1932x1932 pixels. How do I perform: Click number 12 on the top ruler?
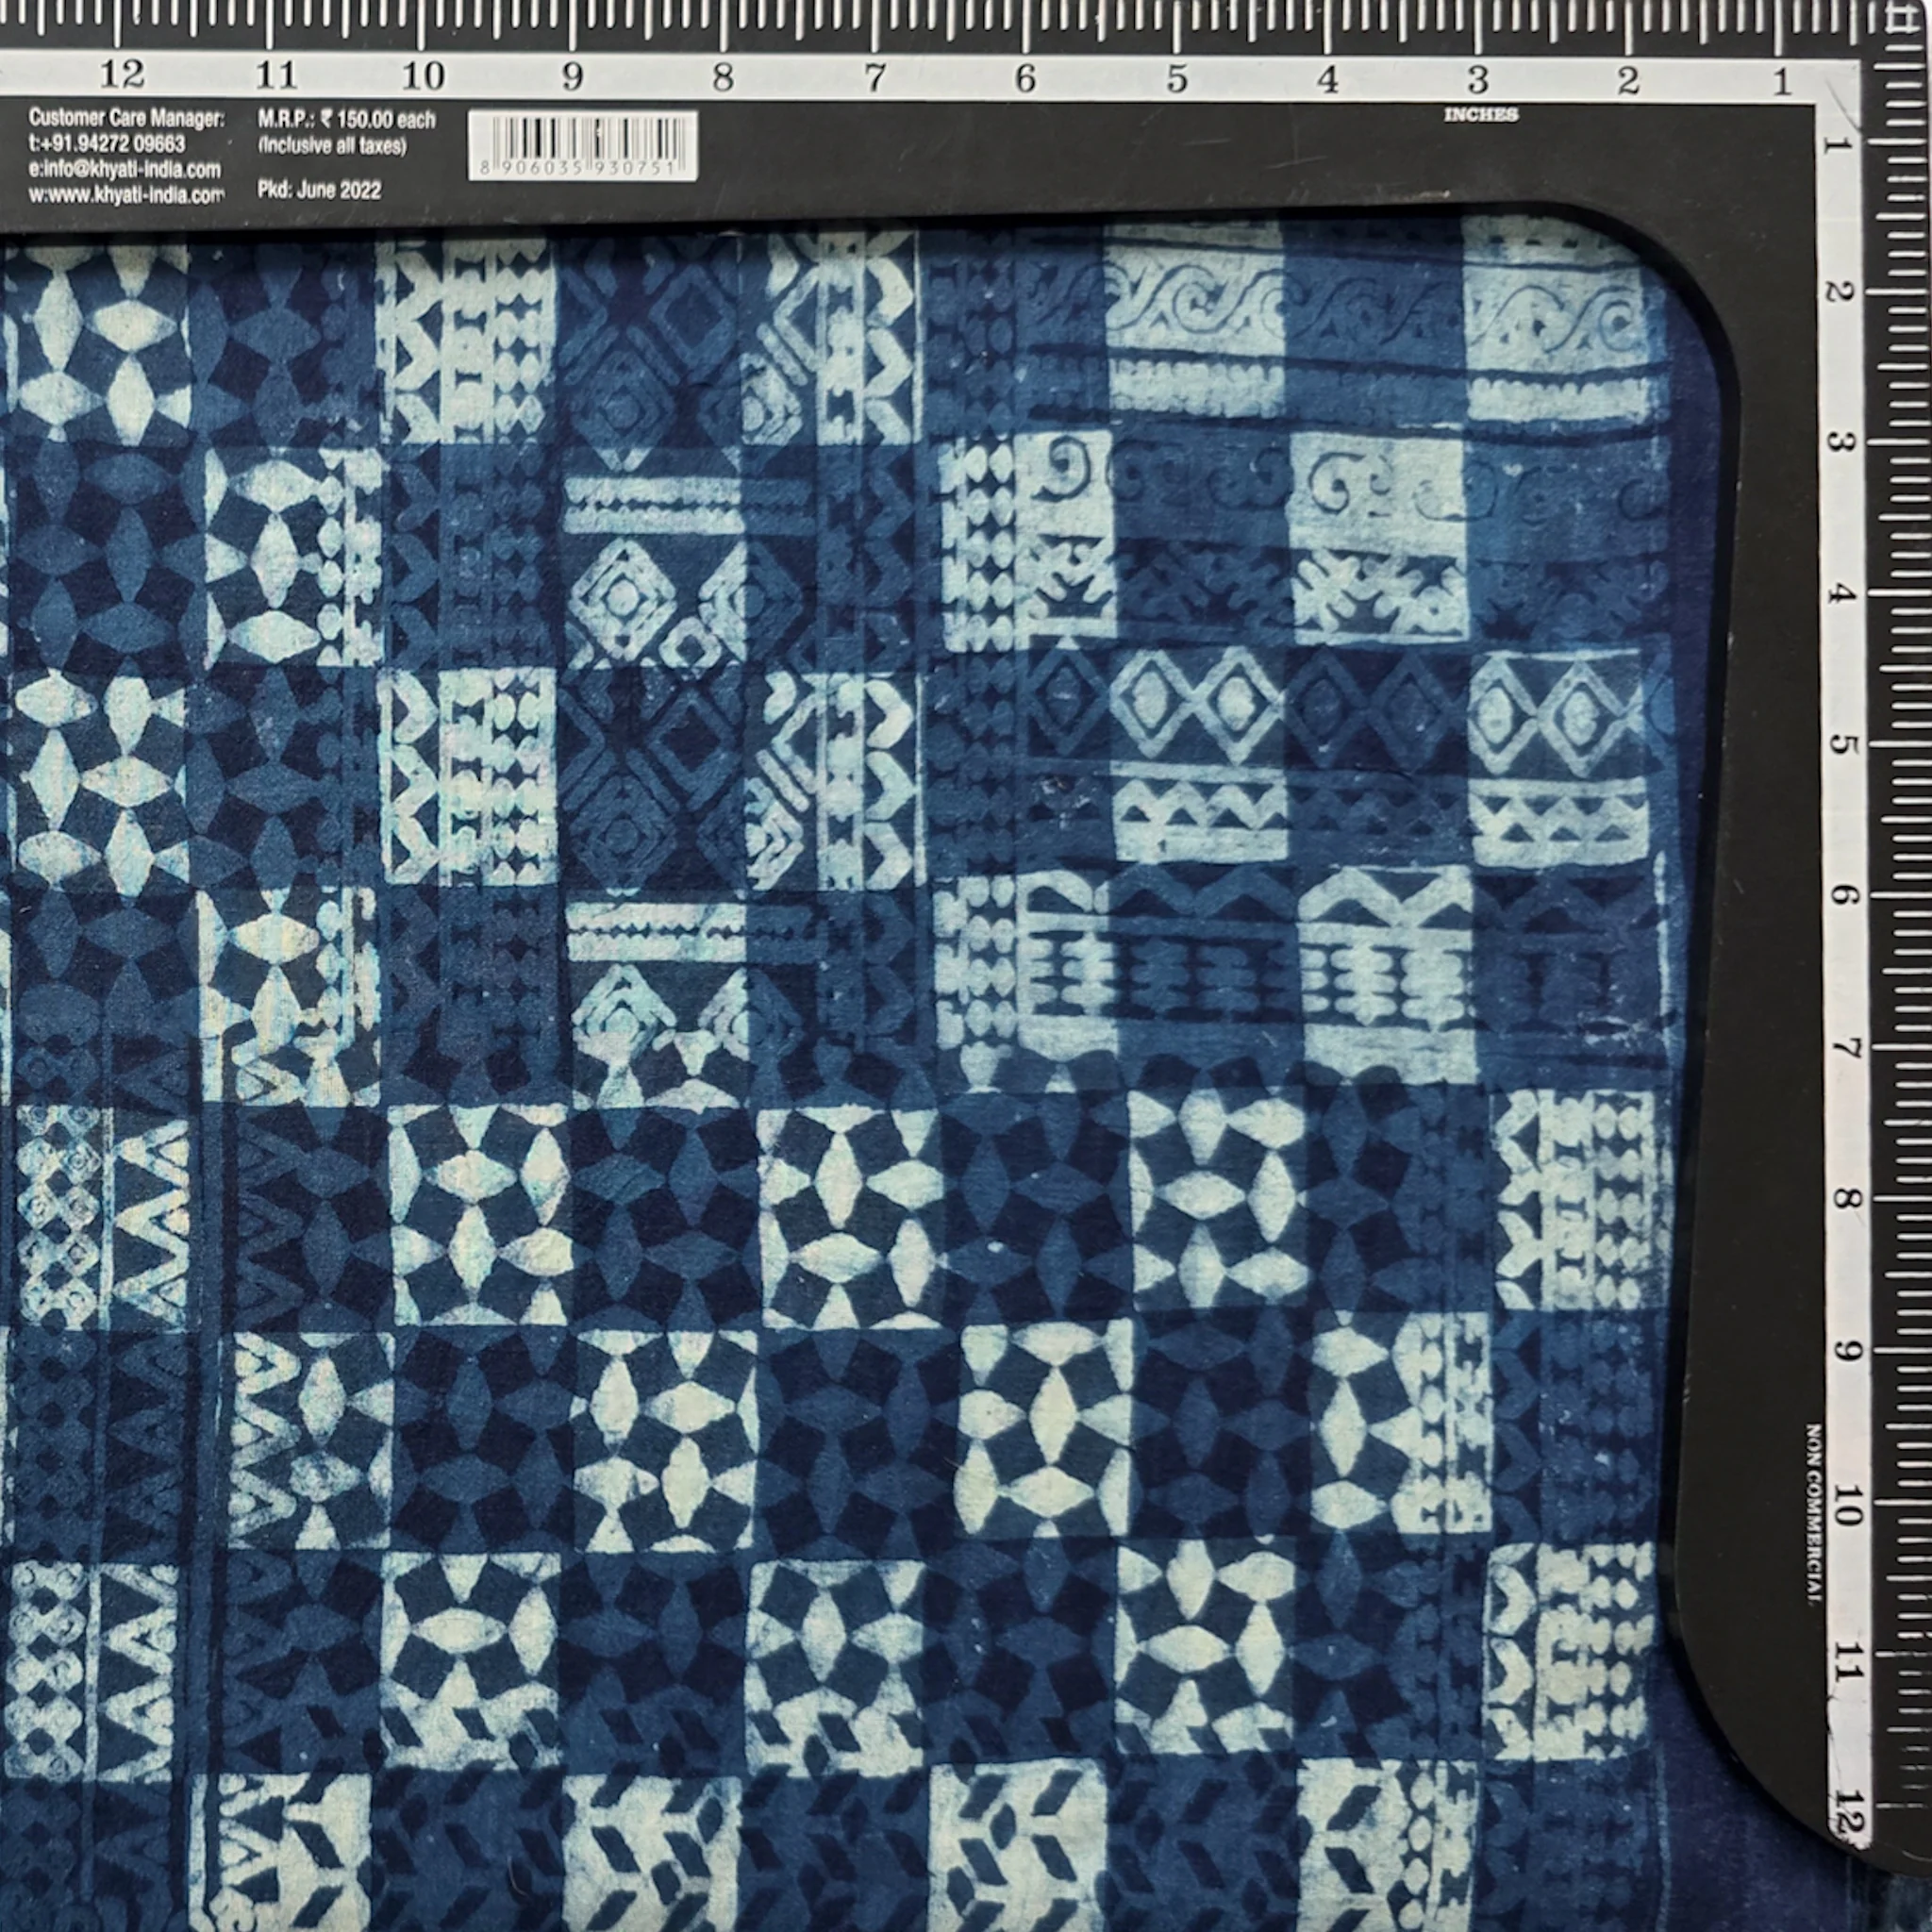coord(122,74)
